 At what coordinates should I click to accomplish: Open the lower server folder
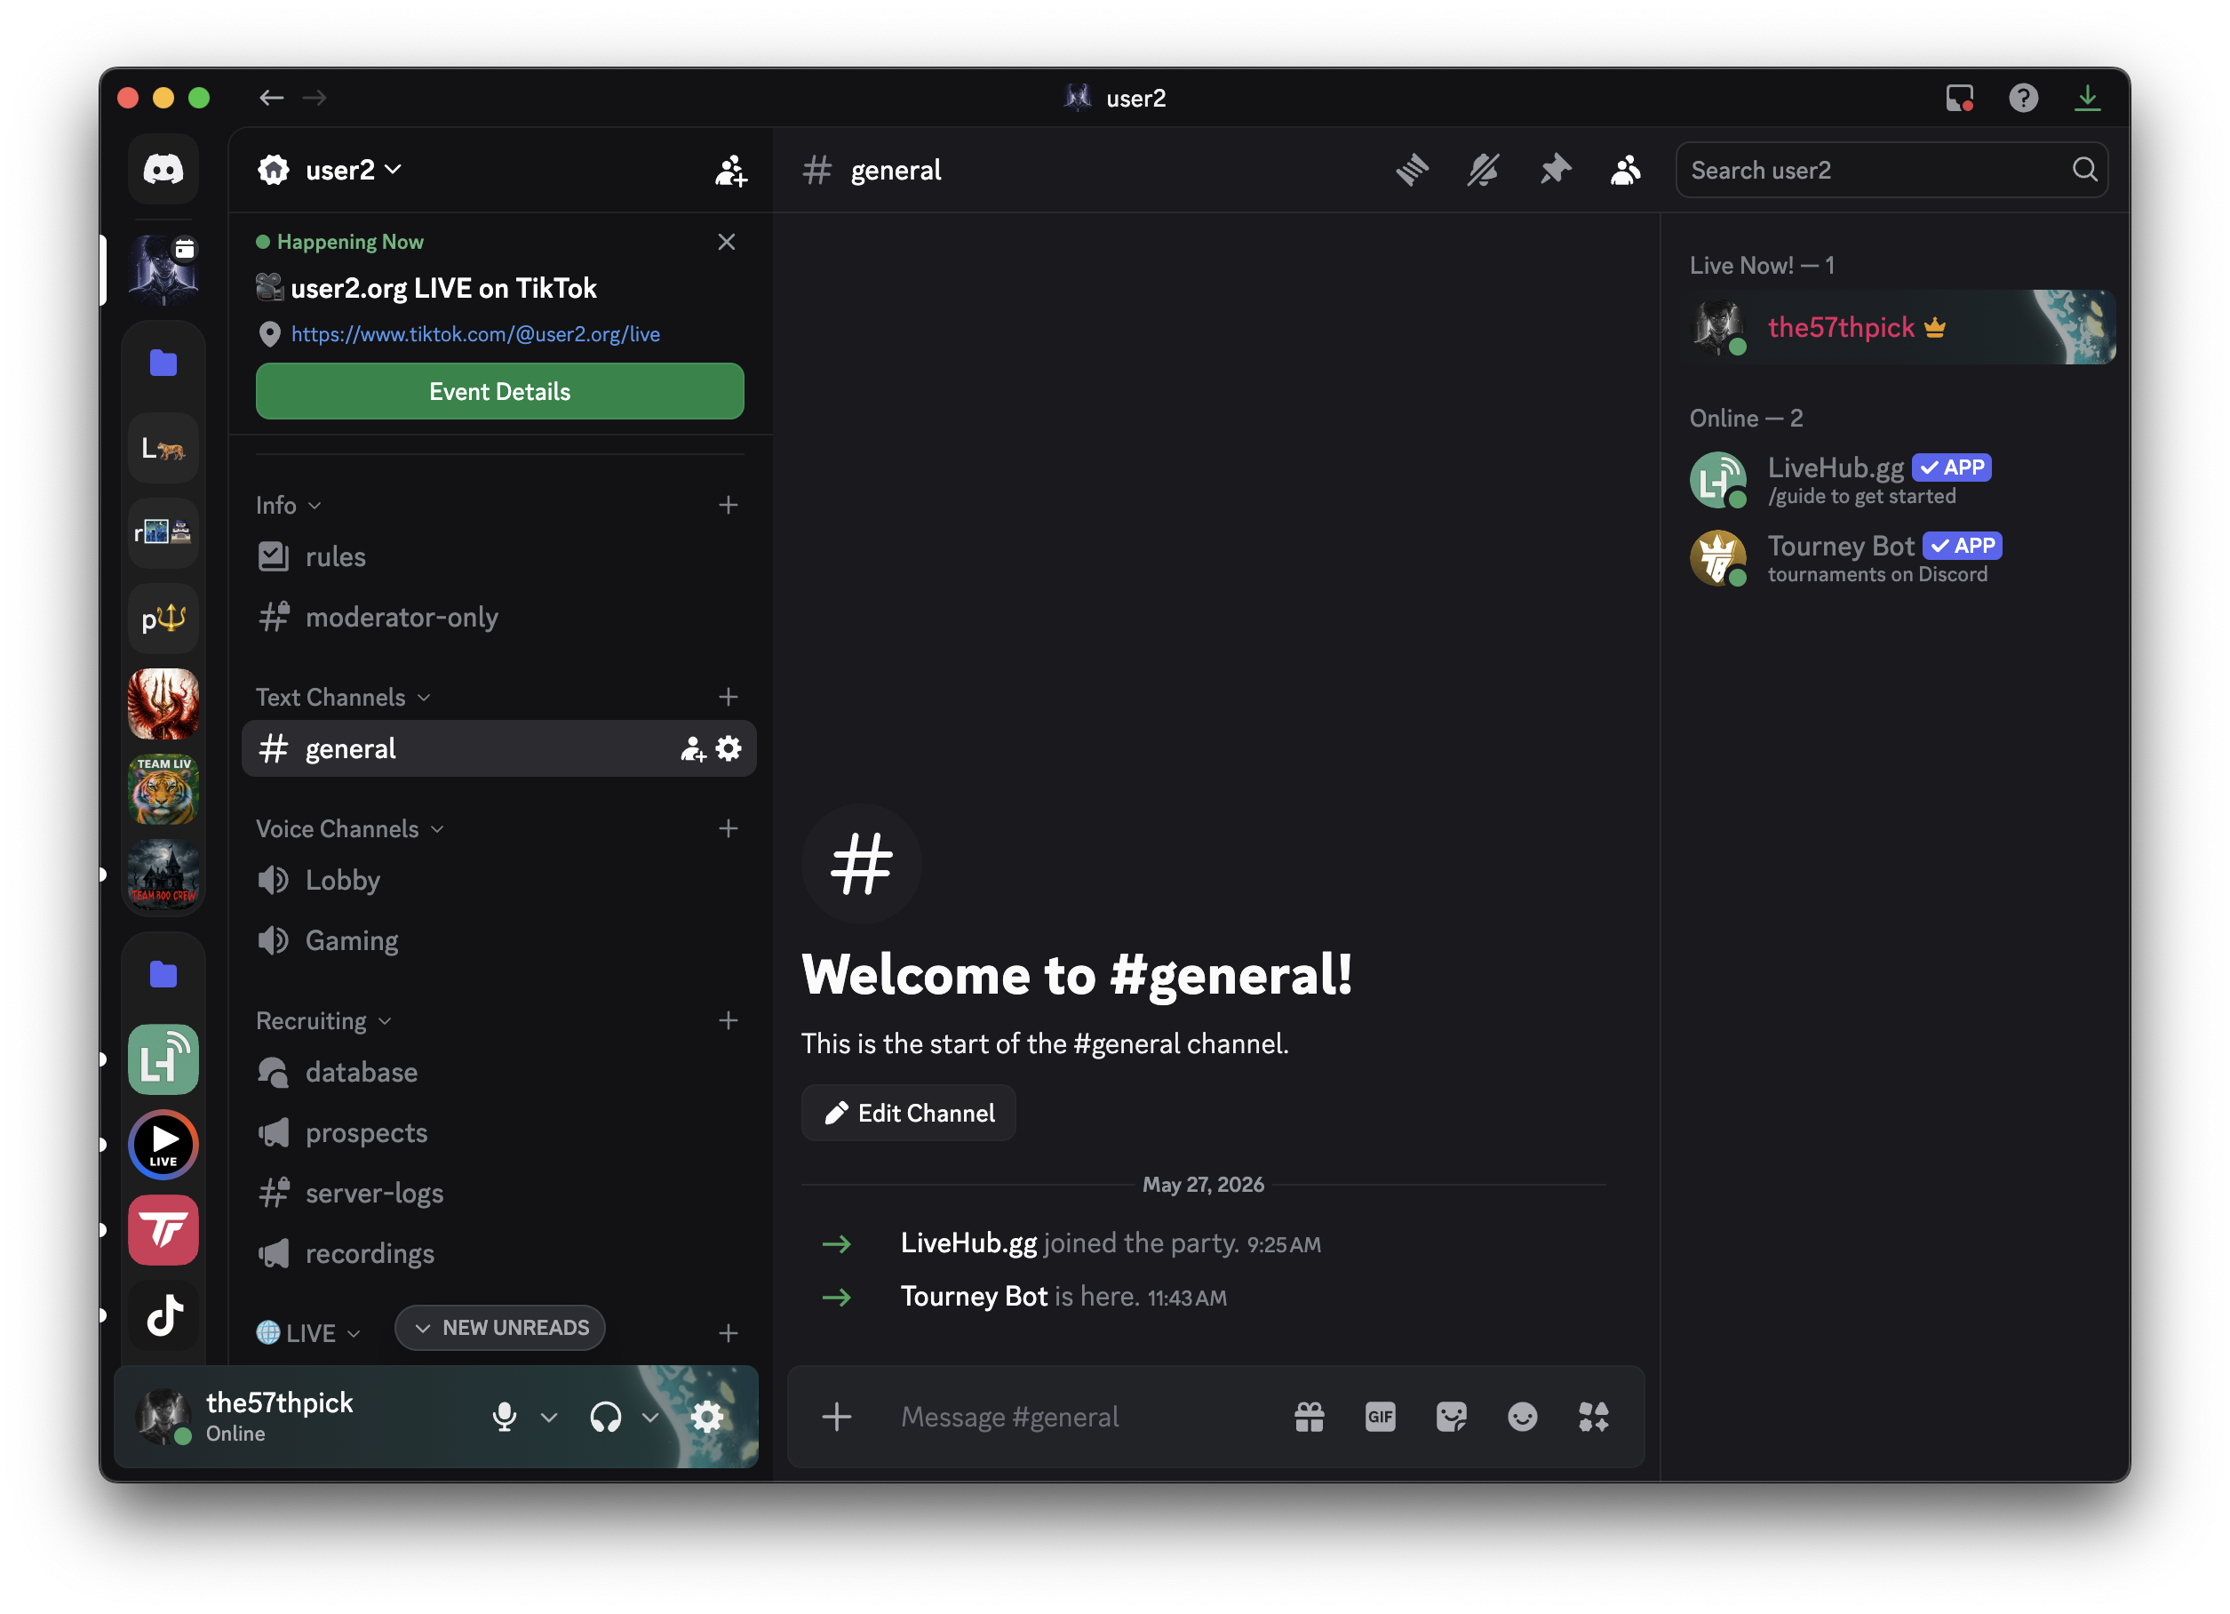[163, 974]
